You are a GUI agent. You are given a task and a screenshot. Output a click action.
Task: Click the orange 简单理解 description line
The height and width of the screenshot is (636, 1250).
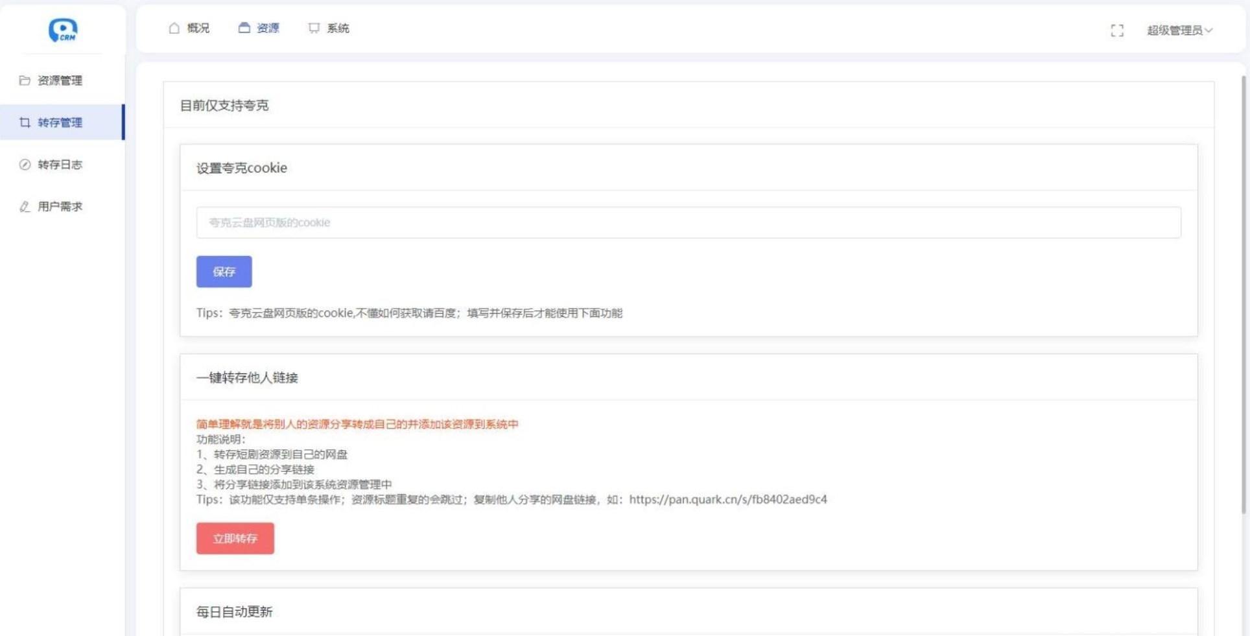pyautogui.click(x=357, y=425)
